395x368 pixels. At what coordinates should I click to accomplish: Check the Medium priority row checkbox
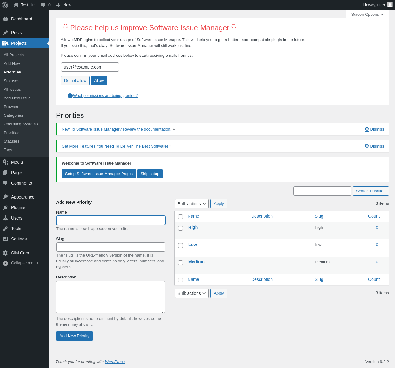pos(181,263)
